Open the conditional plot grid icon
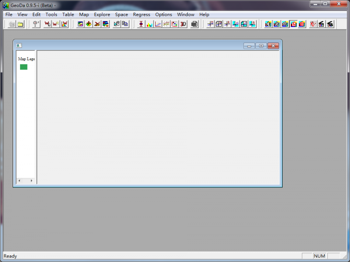350x262 pixels. click(175, 24)
